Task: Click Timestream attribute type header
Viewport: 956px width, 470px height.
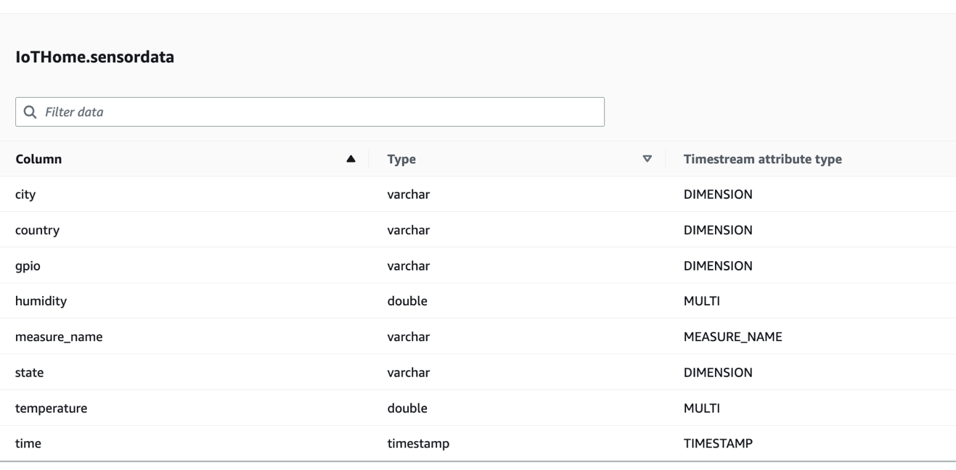Action: coord(762,159)
